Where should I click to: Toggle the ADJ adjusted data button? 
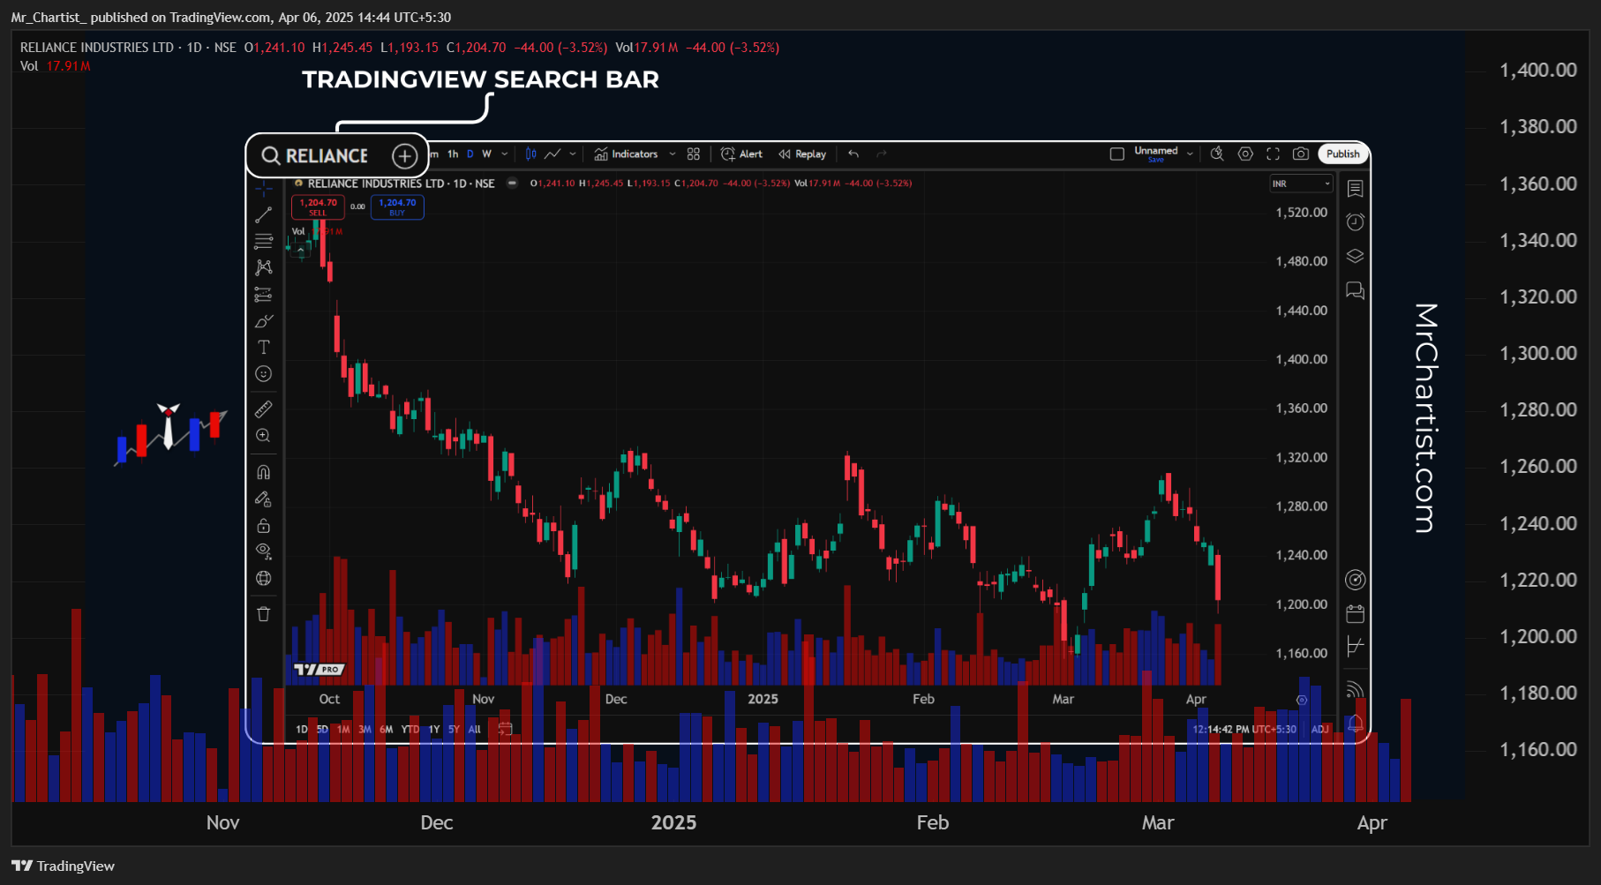[x=1320, y=730]
